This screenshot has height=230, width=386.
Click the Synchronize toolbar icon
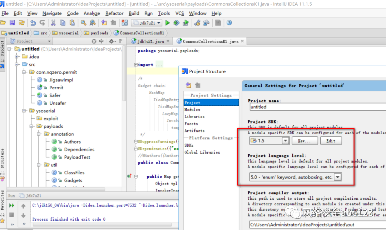[22, 23]
